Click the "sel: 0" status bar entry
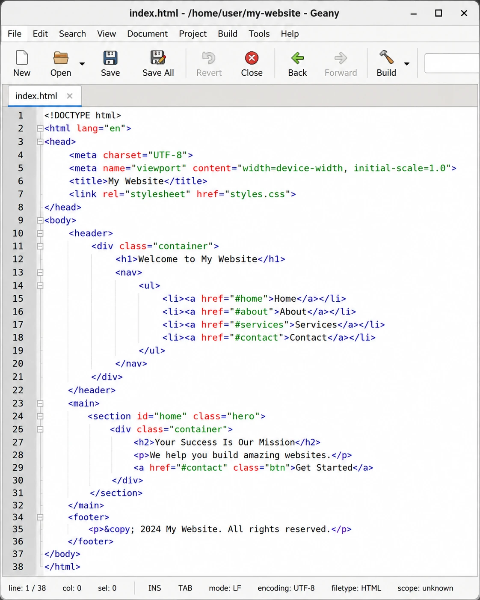 point(107,588)
